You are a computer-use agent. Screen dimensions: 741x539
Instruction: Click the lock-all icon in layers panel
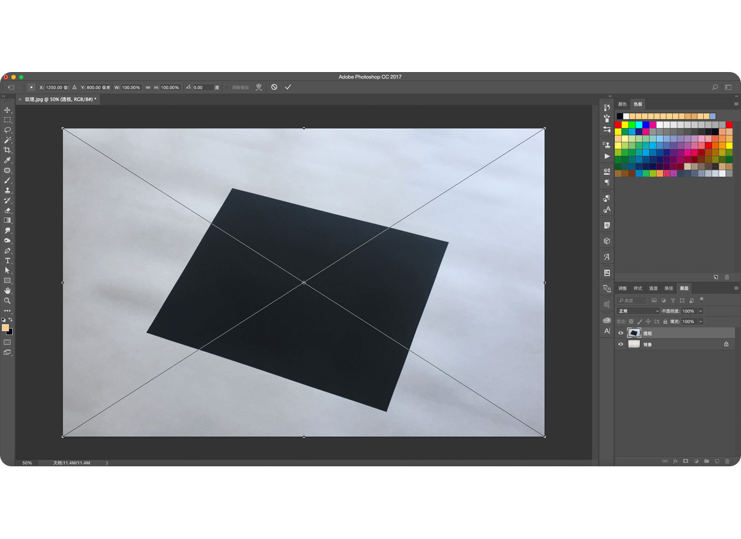(665, 322)
